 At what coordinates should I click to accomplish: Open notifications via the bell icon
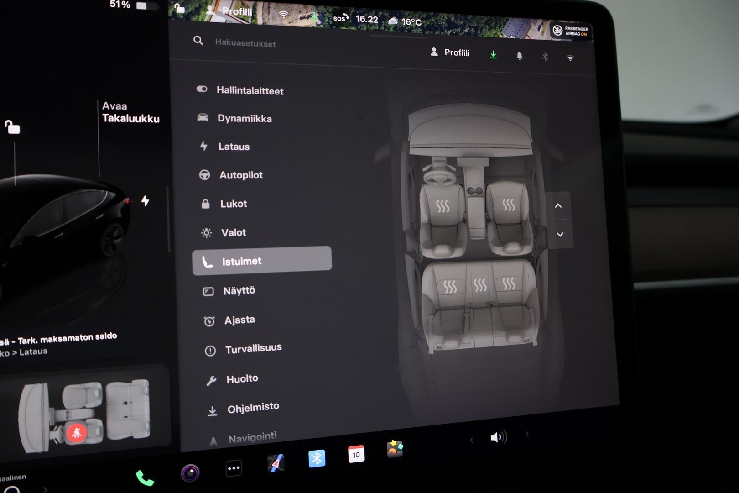point(519,56)
